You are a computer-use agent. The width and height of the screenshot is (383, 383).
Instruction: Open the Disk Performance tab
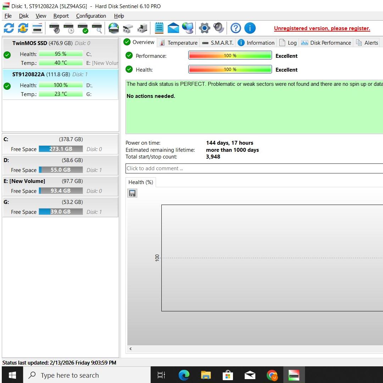[326, 43]
